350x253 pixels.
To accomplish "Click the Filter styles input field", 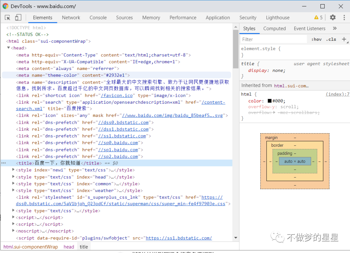I will 274,39.
